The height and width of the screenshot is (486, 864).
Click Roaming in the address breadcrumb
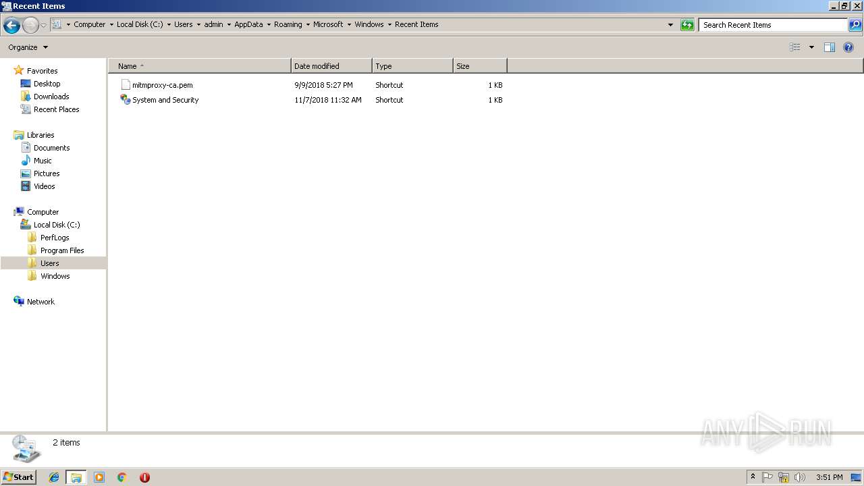(x=288, y=24)
